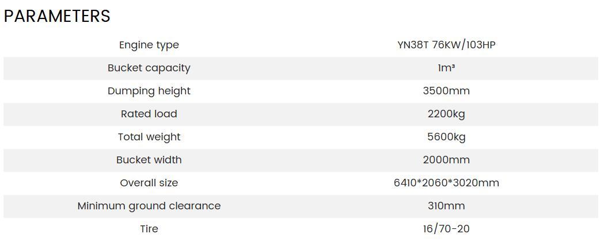Viewport: 604px width, 249px height.
Task: Select the 310mm ground clearance value
Action: 446,206
